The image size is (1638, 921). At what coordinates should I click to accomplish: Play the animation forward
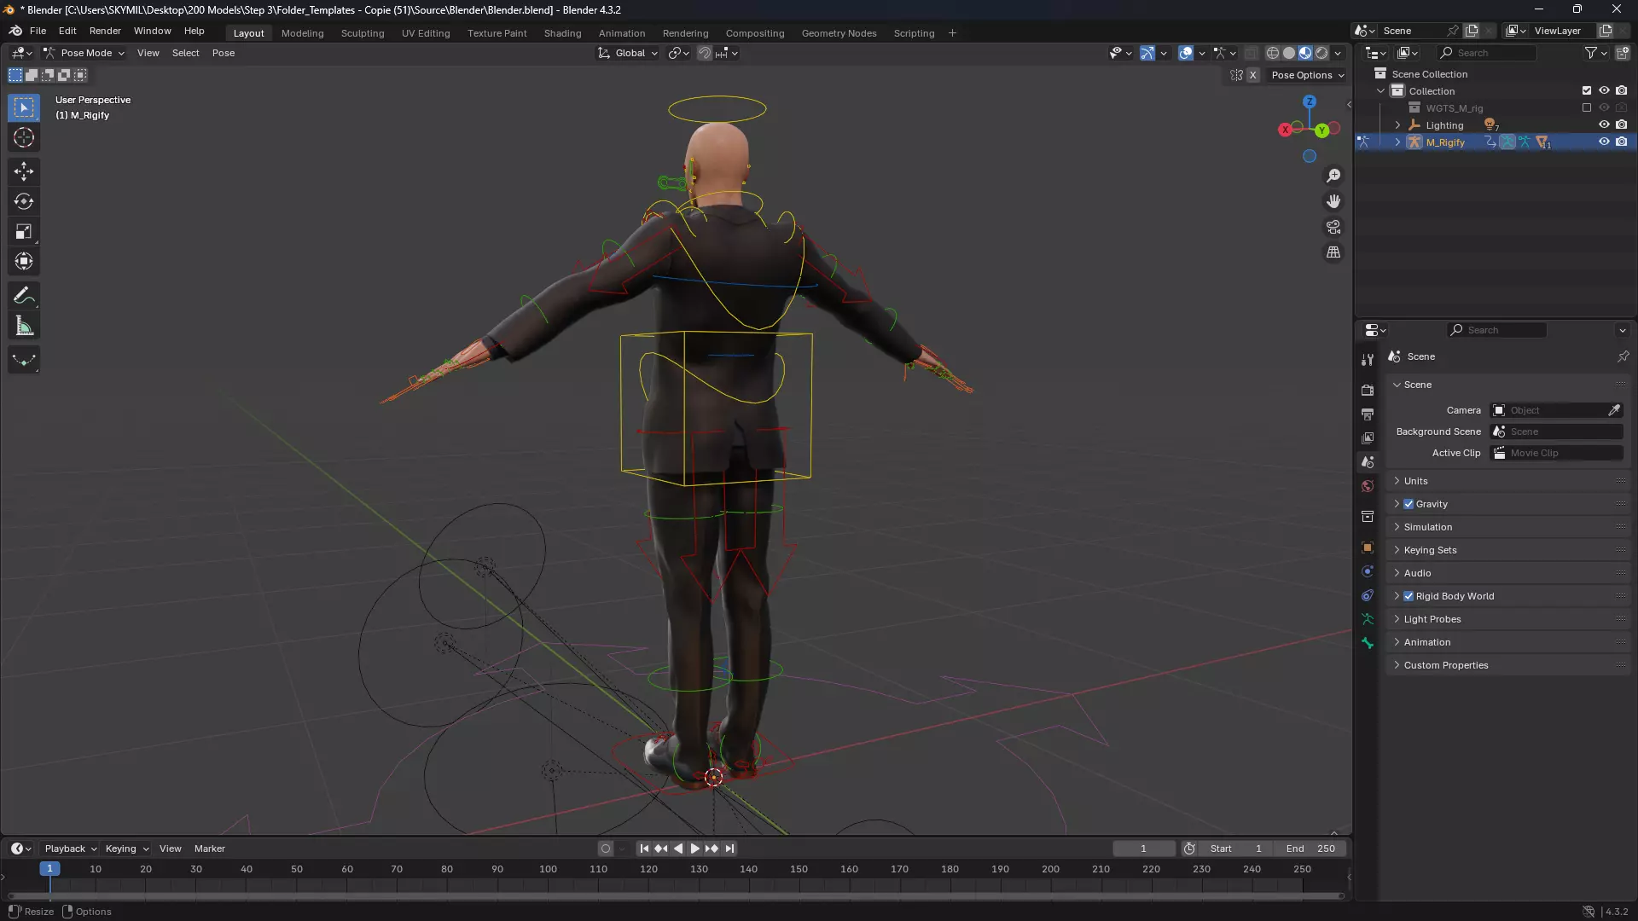click(694, 849)
